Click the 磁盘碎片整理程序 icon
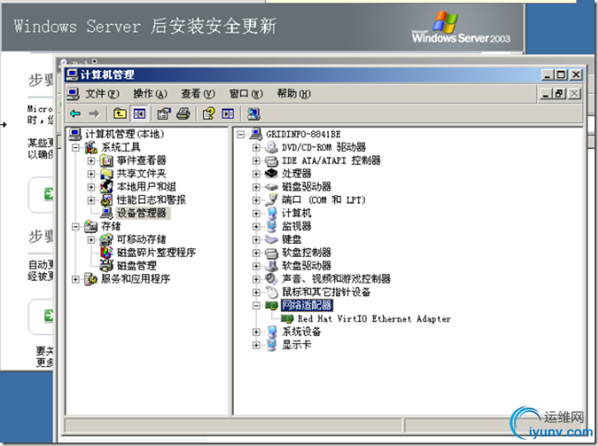This screenshot has width=598, height=446. pos(106,253)
